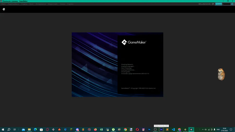
Task: Open the Создать menu
Action: click(x=24, y=4)
